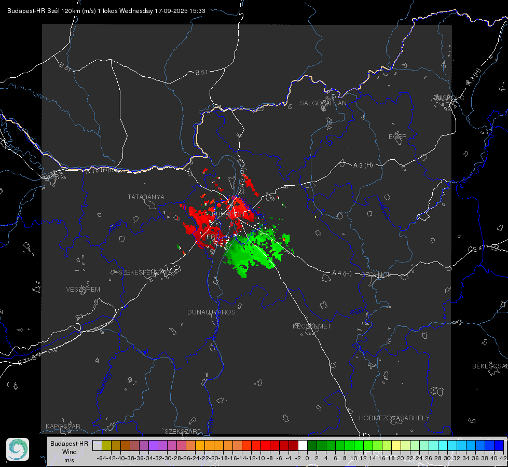Choose the purple swatch between -34 and -32
Screen dimensions: 508x467
(x=153, y=445)
